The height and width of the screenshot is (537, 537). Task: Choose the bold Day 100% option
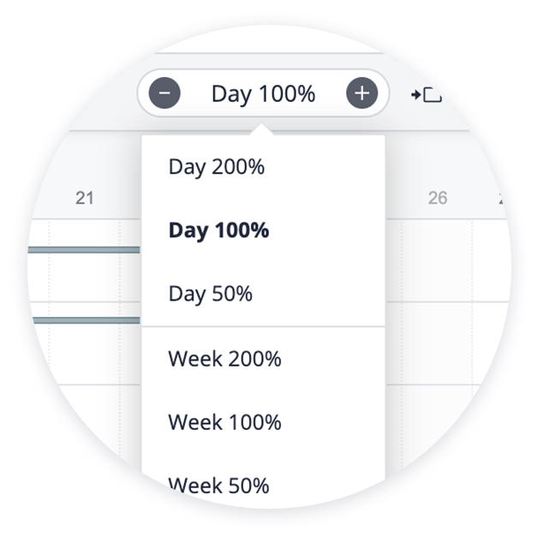(219, 230)
